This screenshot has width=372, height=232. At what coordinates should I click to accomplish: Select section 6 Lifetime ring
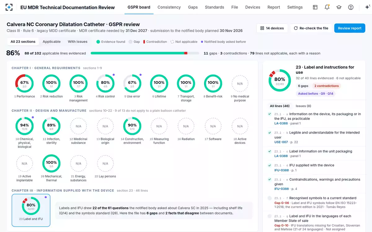coord(159,84)
